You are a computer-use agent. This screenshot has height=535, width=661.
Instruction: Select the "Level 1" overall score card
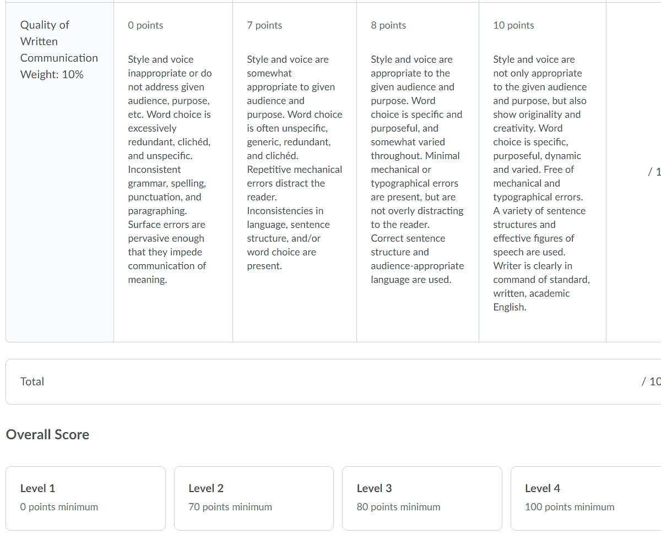(85, 498)
